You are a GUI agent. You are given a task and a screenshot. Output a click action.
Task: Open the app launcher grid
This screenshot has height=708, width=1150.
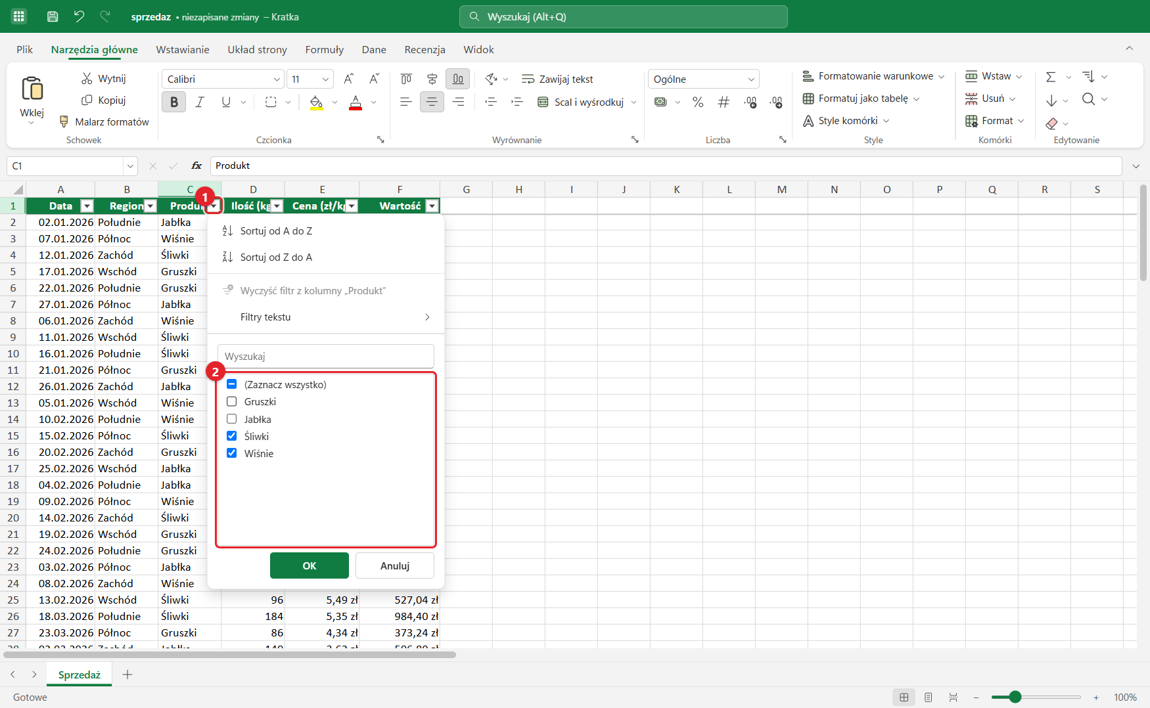(19, 16)
